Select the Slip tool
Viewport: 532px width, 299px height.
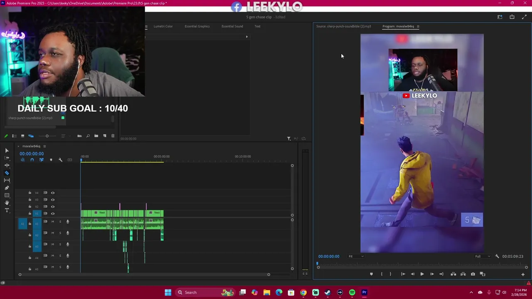pyautogui.click(x=7, y=180)
